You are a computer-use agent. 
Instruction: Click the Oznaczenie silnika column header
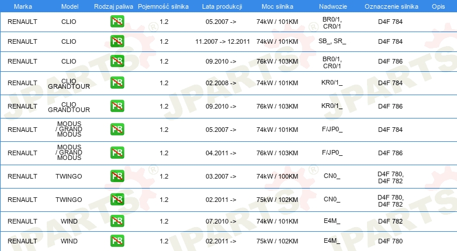point(392,6)
